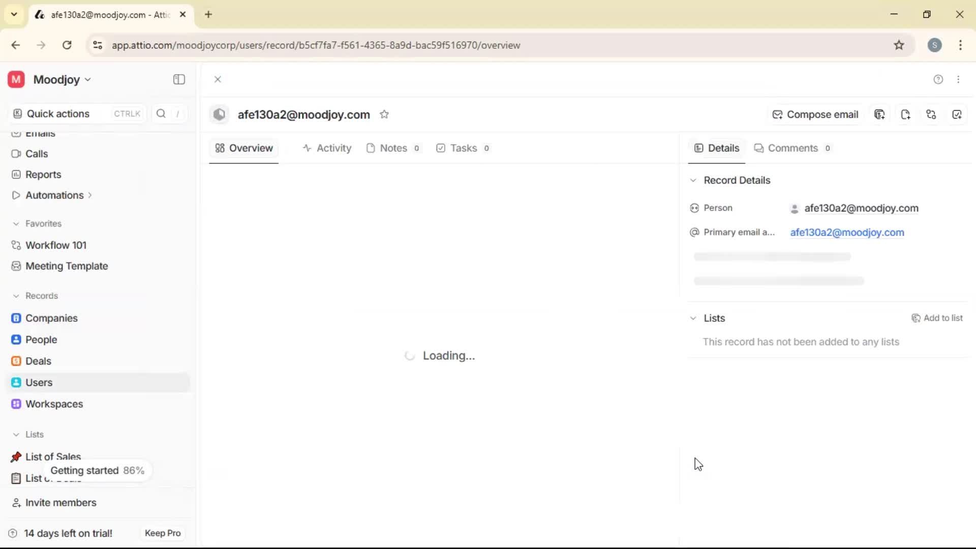Open the three-dots options menu top right
Image resolution: width=976 pixels, height=549 pixels.
pos(959,79)
